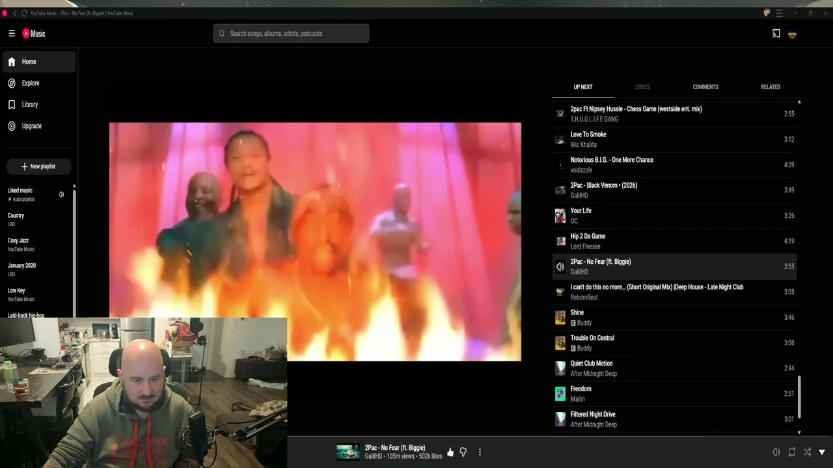
Task: Switch to the Comments tab
Action: point(705,87)
